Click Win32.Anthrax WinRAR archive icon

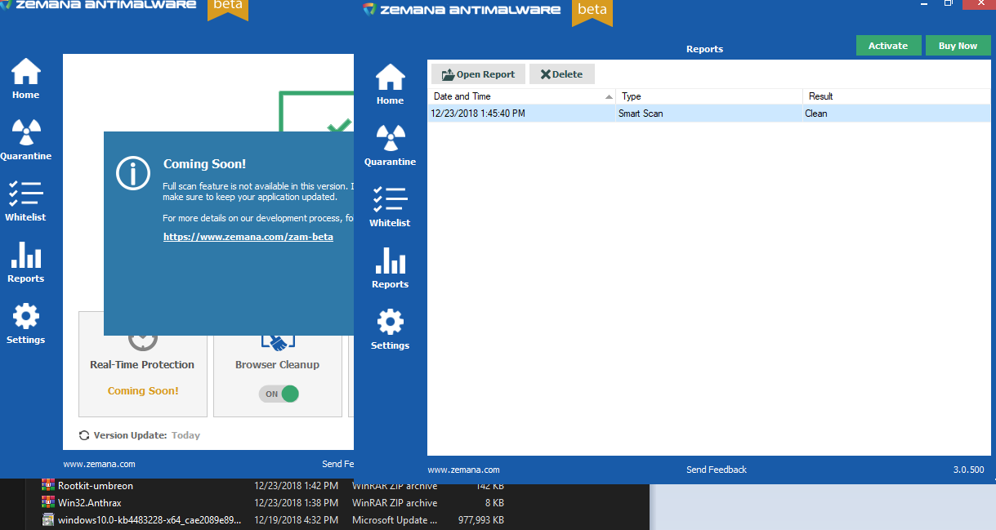pyautogui.click(x=48, y=503)
